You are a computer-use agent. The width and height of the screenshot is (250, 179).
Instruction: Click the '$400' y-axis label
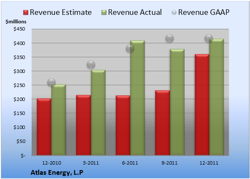pos(19,43)
